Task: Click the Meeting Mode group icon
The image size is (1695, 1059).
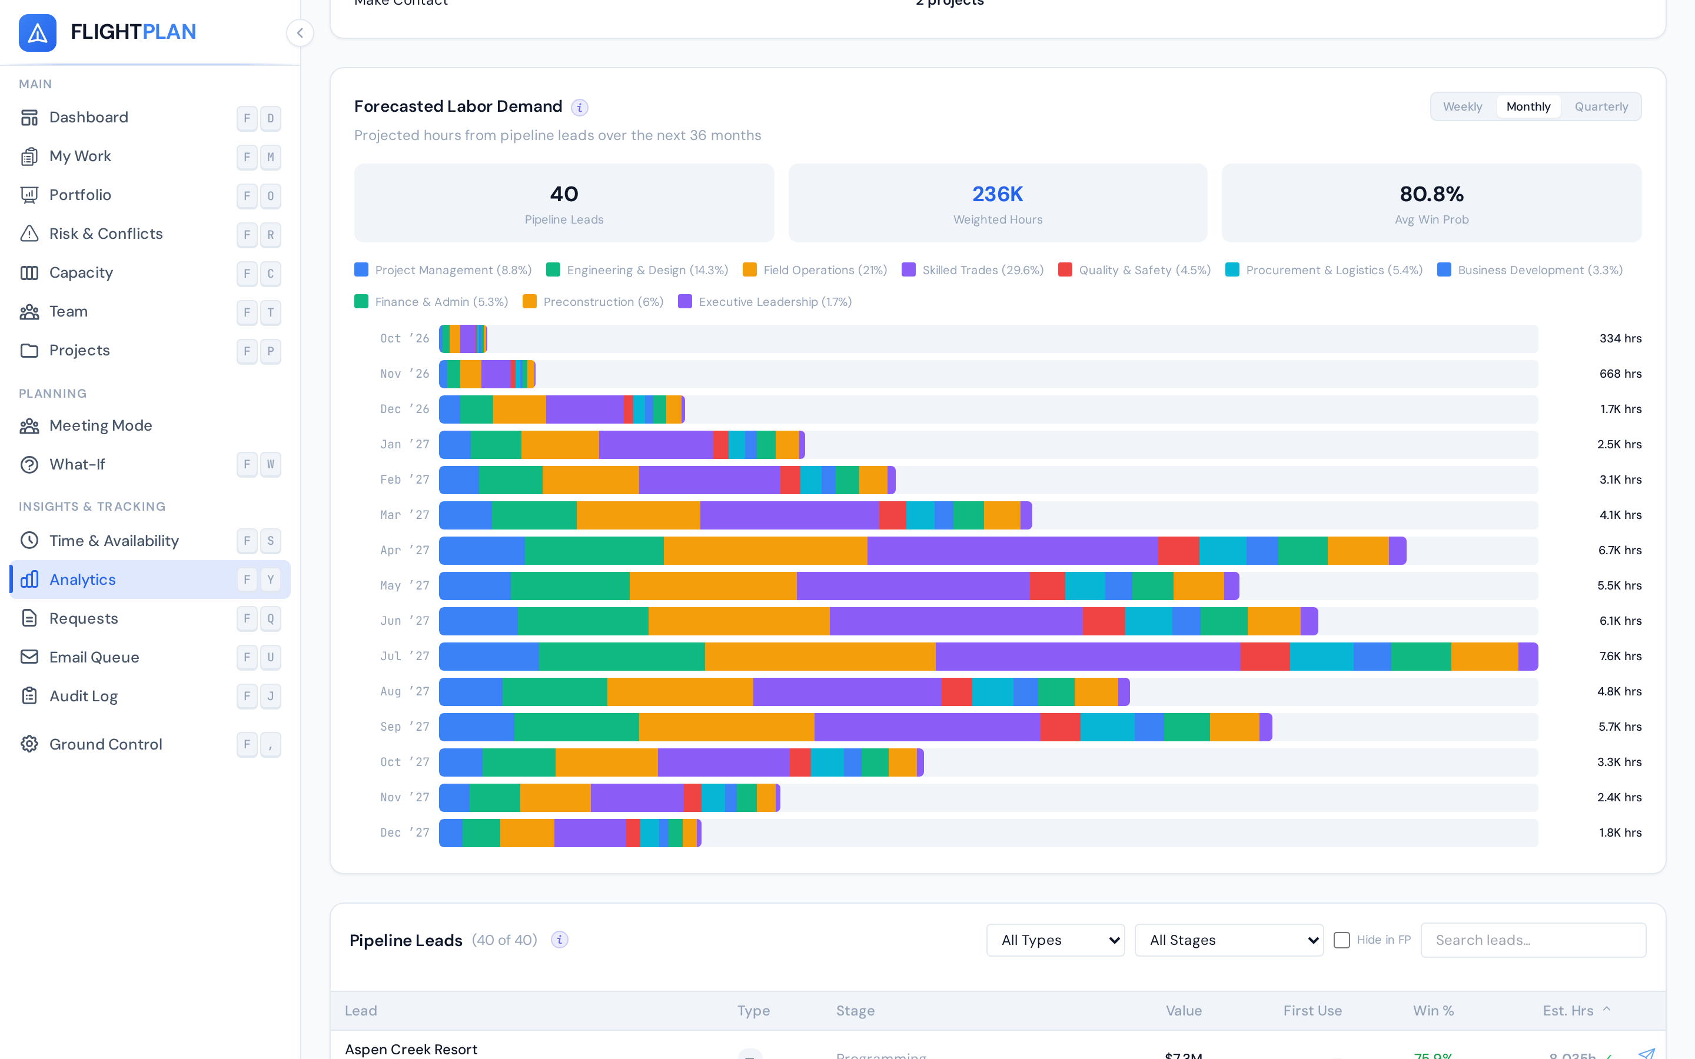Action: pyautogui.click(x=29, y=426)
